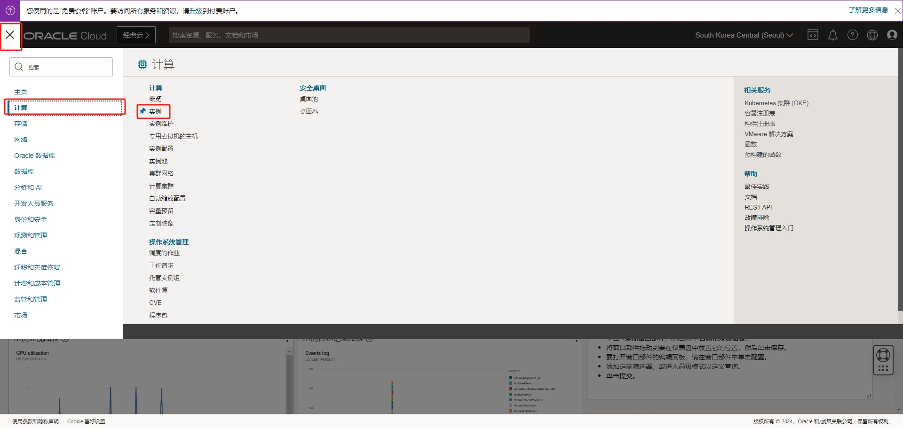
Task: Select 开发人员服务 in navigation menu
Action: pyautogui.click(x=34, y=203)
